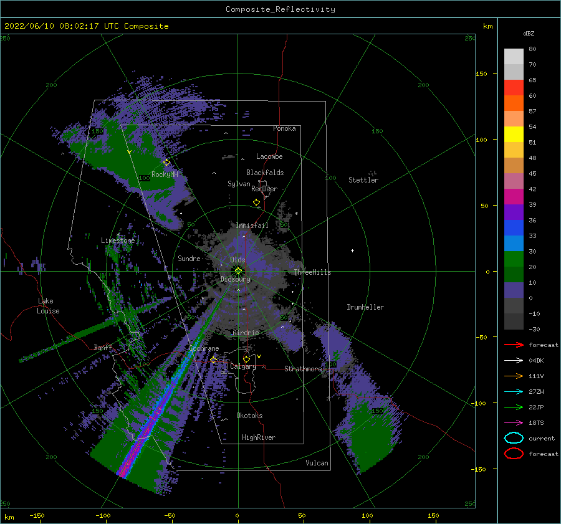The width and height of the screenshot is (561, 524).
Task: Click the ThreeHills town label
Action: [x=313, y=272]
